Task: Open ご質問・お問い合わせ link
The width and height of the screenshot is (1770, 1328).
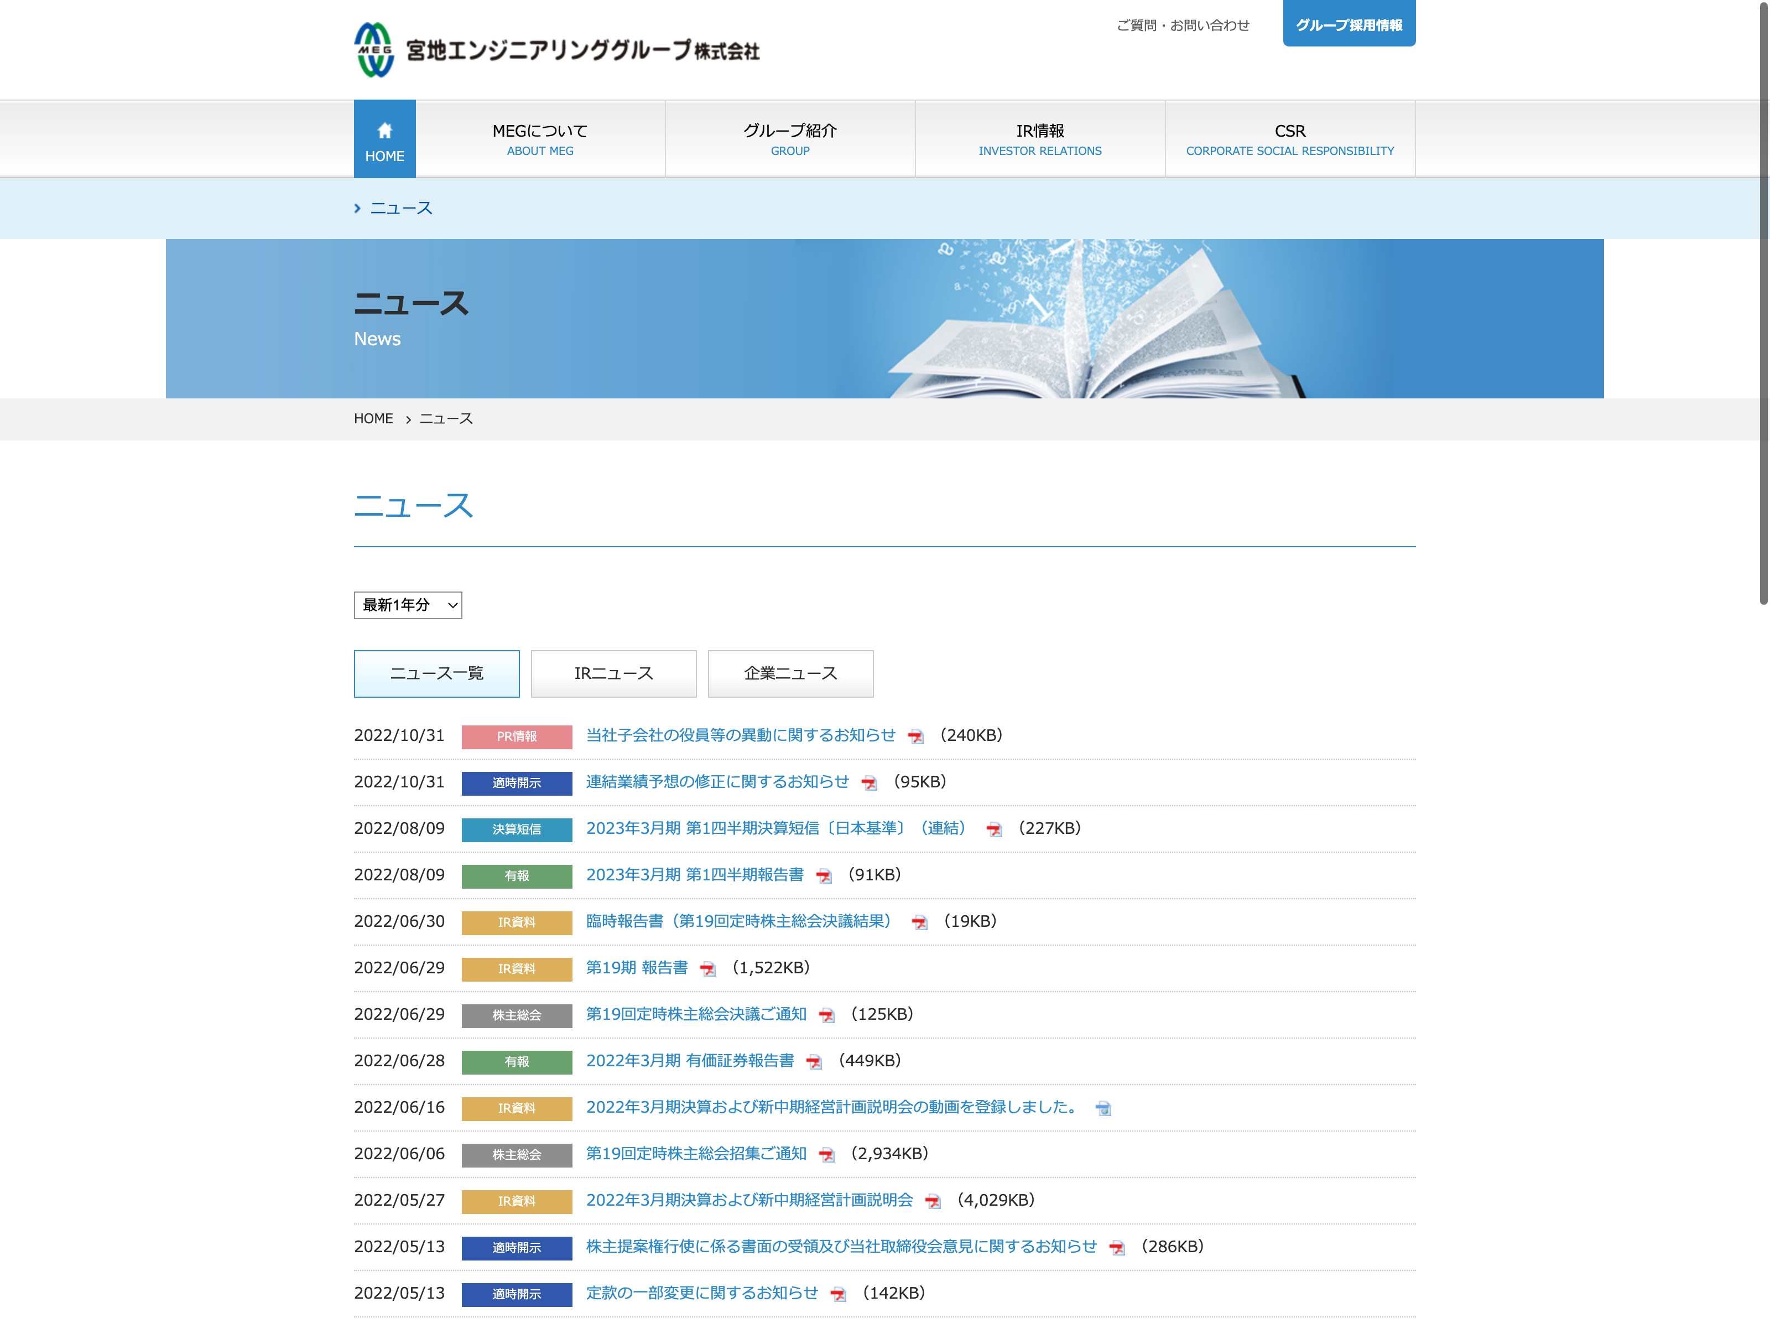Action: click(1183, 25)
